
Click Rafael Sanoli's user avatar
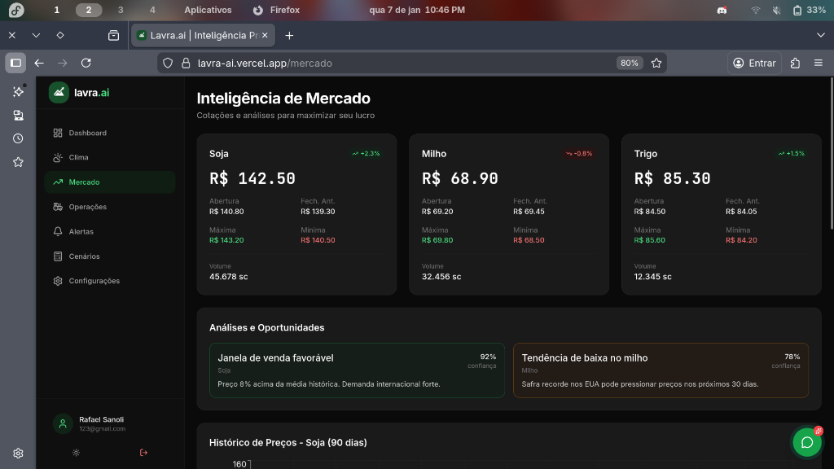(x=63, y=423)
